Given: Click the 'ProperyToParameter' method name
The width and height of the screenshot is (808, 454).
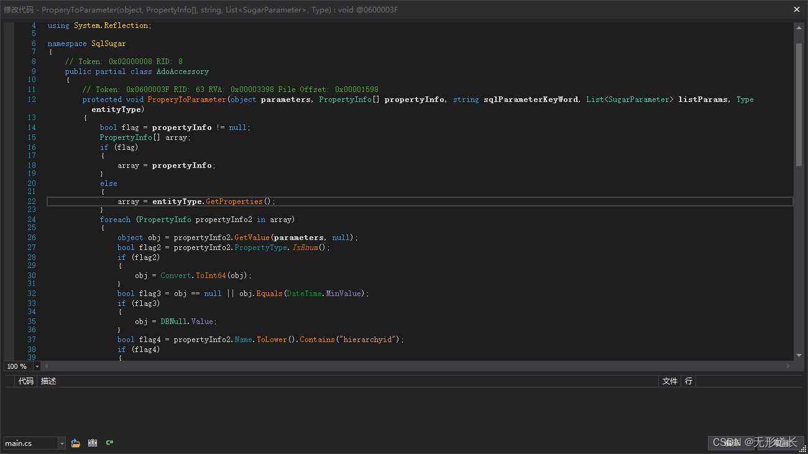Looking at the screenshot, I should (x=187, y=100).
